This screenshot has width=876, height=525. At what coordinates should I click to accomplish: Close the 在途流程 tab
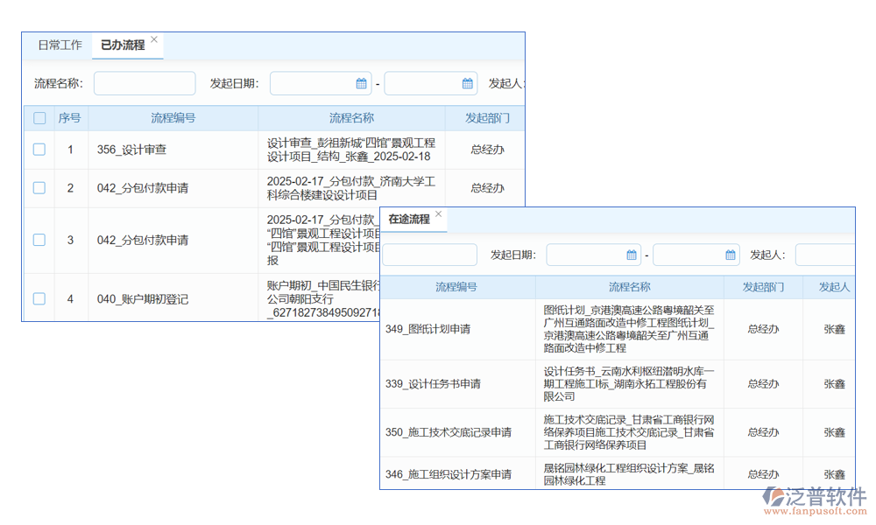point(439,214)
